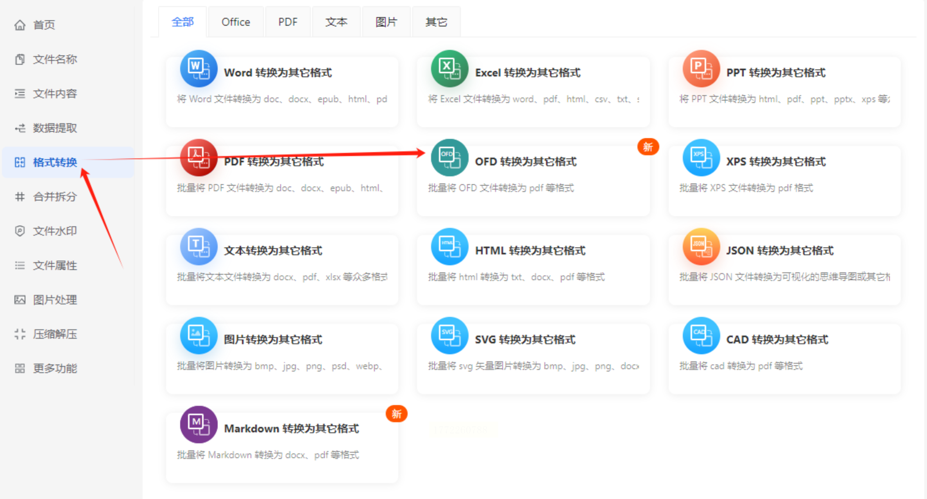The height and width of the screenshot is (499, 927).
Task: Click the green Excel conversion icon
Action: pos(449,69)
